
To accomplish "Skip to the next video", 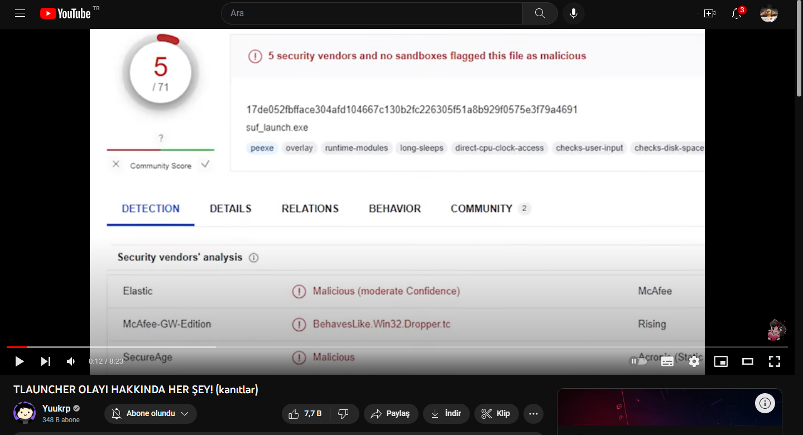I will click(46, 361).
